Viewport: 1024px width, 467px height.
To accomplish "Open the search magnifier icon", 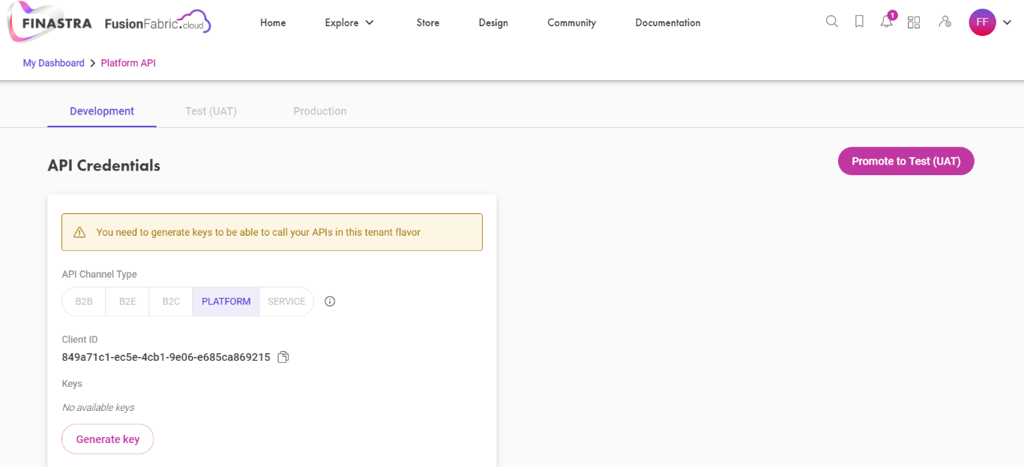I will (x=832, y=22).
